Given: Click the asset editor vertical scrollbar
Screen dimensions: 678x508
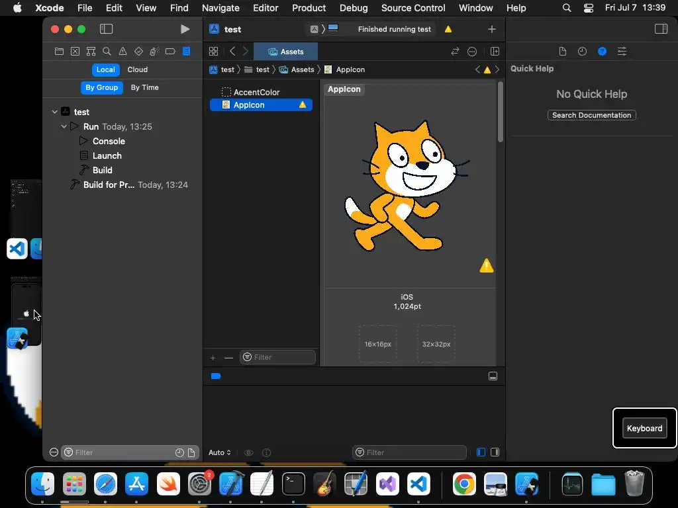Looking at the screenshot, I should (501, 111).
